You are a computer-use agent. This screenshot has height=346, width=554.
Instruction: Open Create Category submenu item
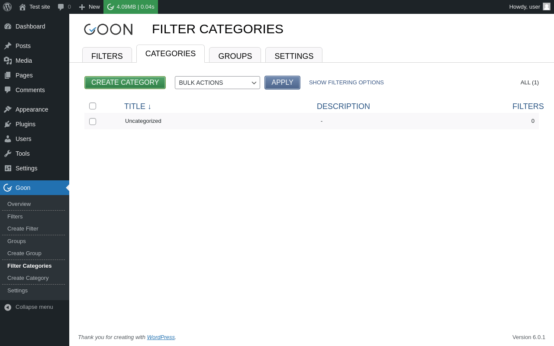28,278
